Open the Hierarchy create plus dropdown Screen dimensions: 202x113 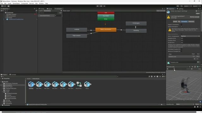(2, 11)
